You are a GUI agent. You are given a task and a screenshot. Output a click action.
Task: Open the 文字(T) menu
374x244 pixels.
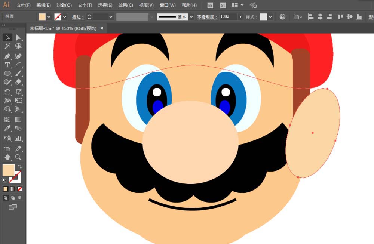[x=85, y=5]
